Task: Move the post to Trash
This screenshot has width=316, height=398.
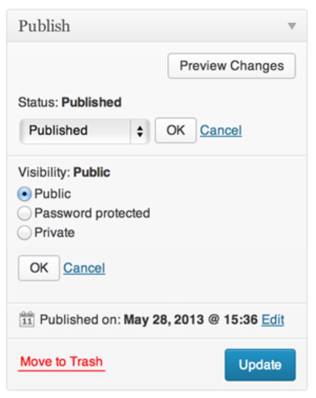Action: point(61,362)
